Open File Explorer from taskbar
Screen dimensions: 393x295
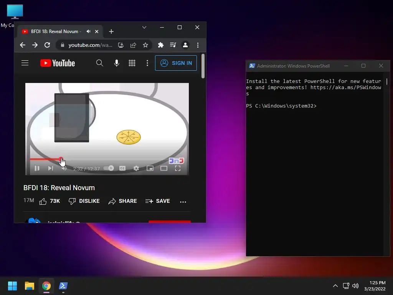click(29, 286)
